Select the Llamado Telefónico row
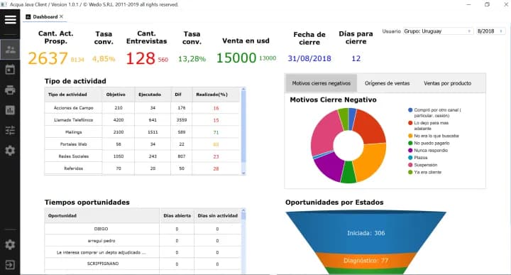This screenshot has height=275, width=511. point(143,119)
